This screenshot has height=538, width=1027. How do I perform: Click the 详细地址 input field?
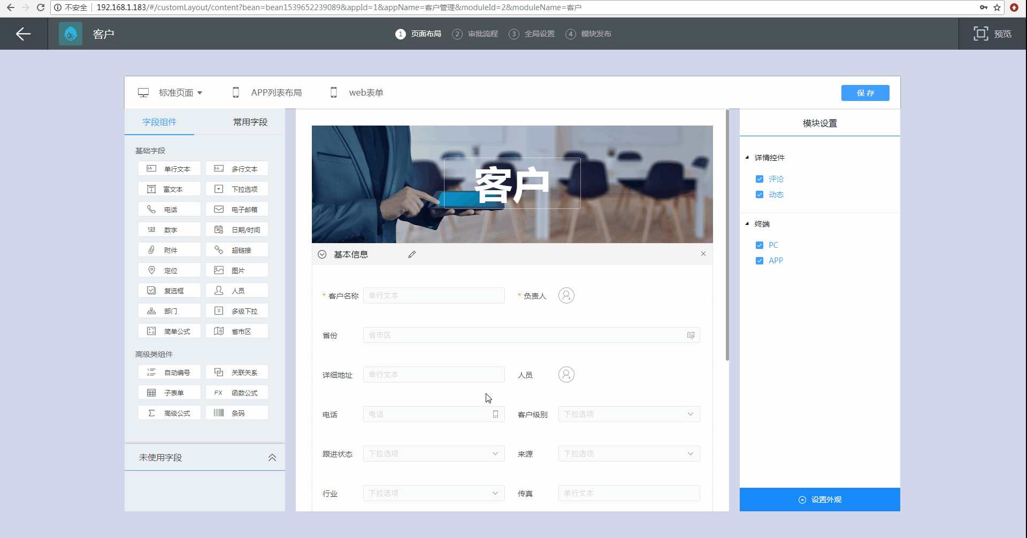(434, 375)
